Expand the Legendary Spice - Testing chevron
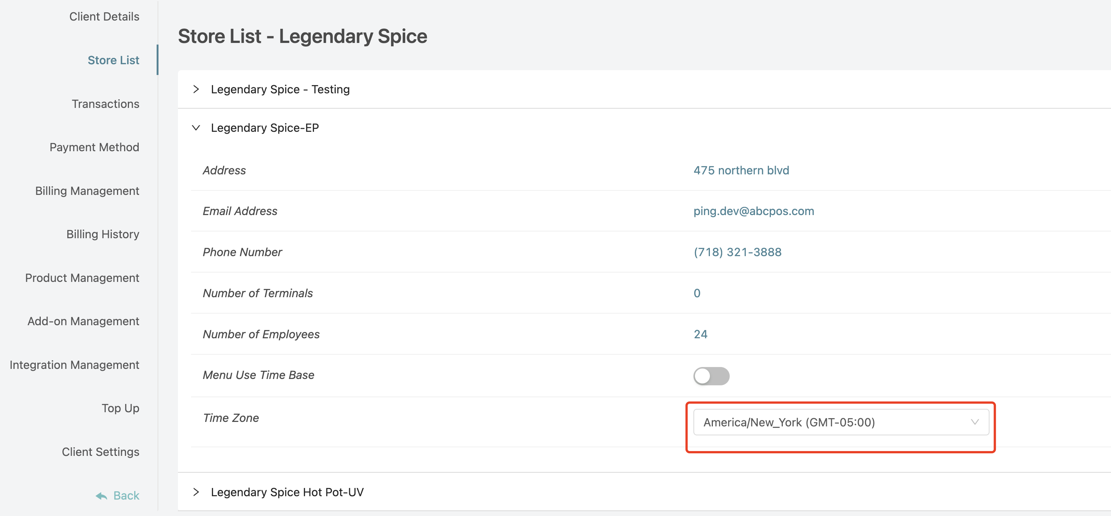 coord(196,89)
